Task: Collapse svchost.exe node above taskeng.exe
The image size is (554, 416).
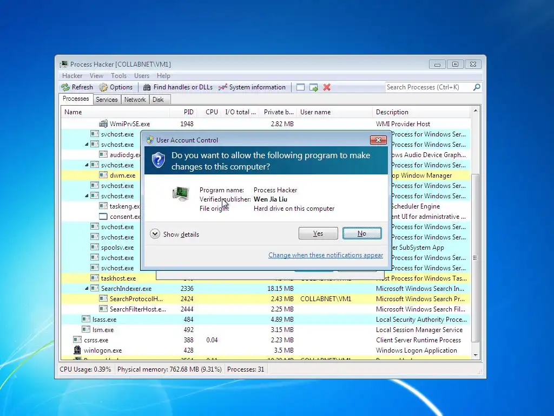Action: point(87,196)
